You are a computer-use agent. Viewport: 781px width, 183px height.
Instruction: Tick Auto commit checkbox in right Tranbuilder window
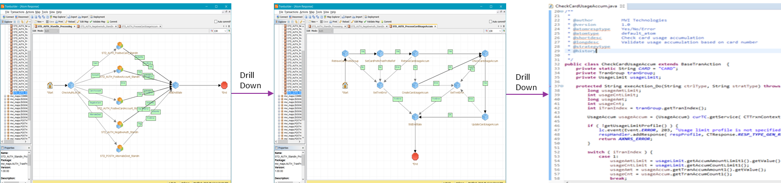490,21
